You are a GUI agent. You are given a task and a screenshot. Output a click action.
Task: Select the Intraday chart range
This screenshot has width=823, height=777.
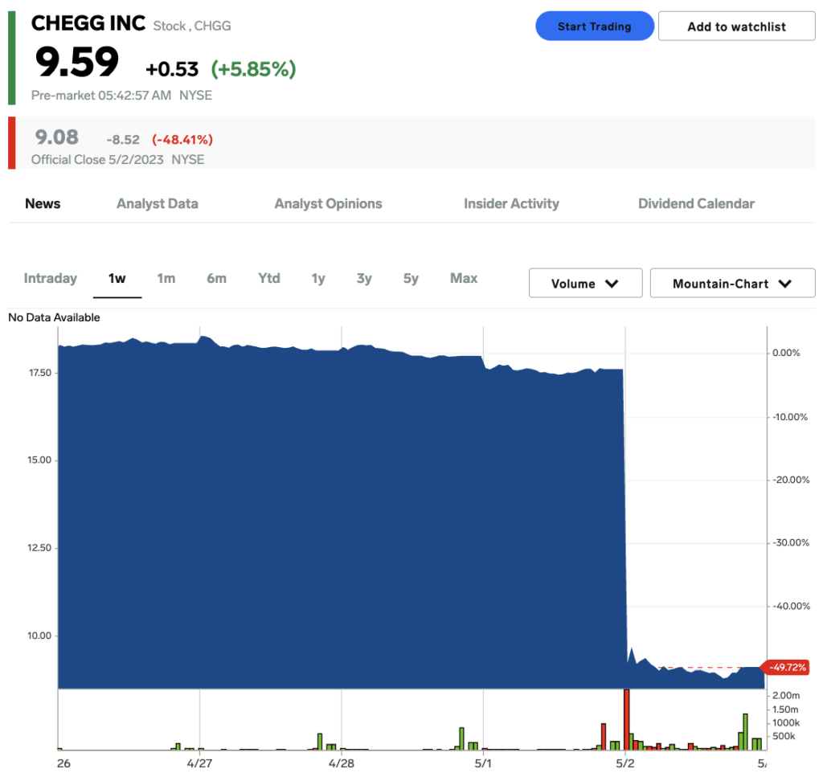coord(51,278)
